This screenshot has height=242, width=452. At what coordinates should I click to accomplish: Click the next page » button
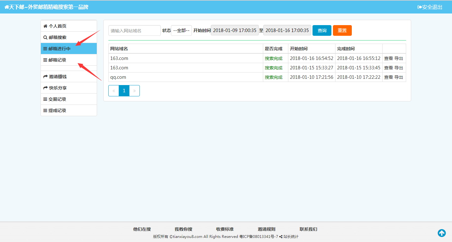(x=134, y=91)
